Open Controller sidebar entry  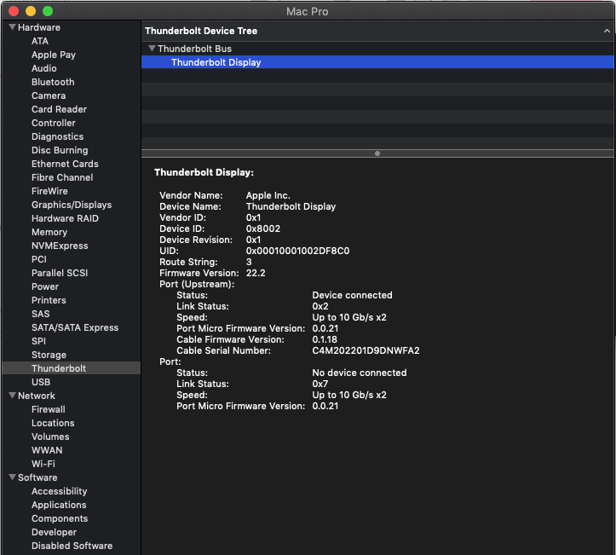[54, 123]
